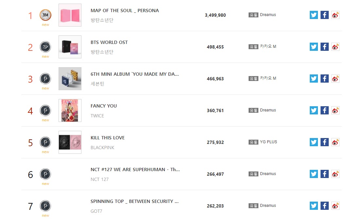The height and width of the screenshot is (219, 349).
Task: Open the BLACKPINK artist name link
Action: 102,148
